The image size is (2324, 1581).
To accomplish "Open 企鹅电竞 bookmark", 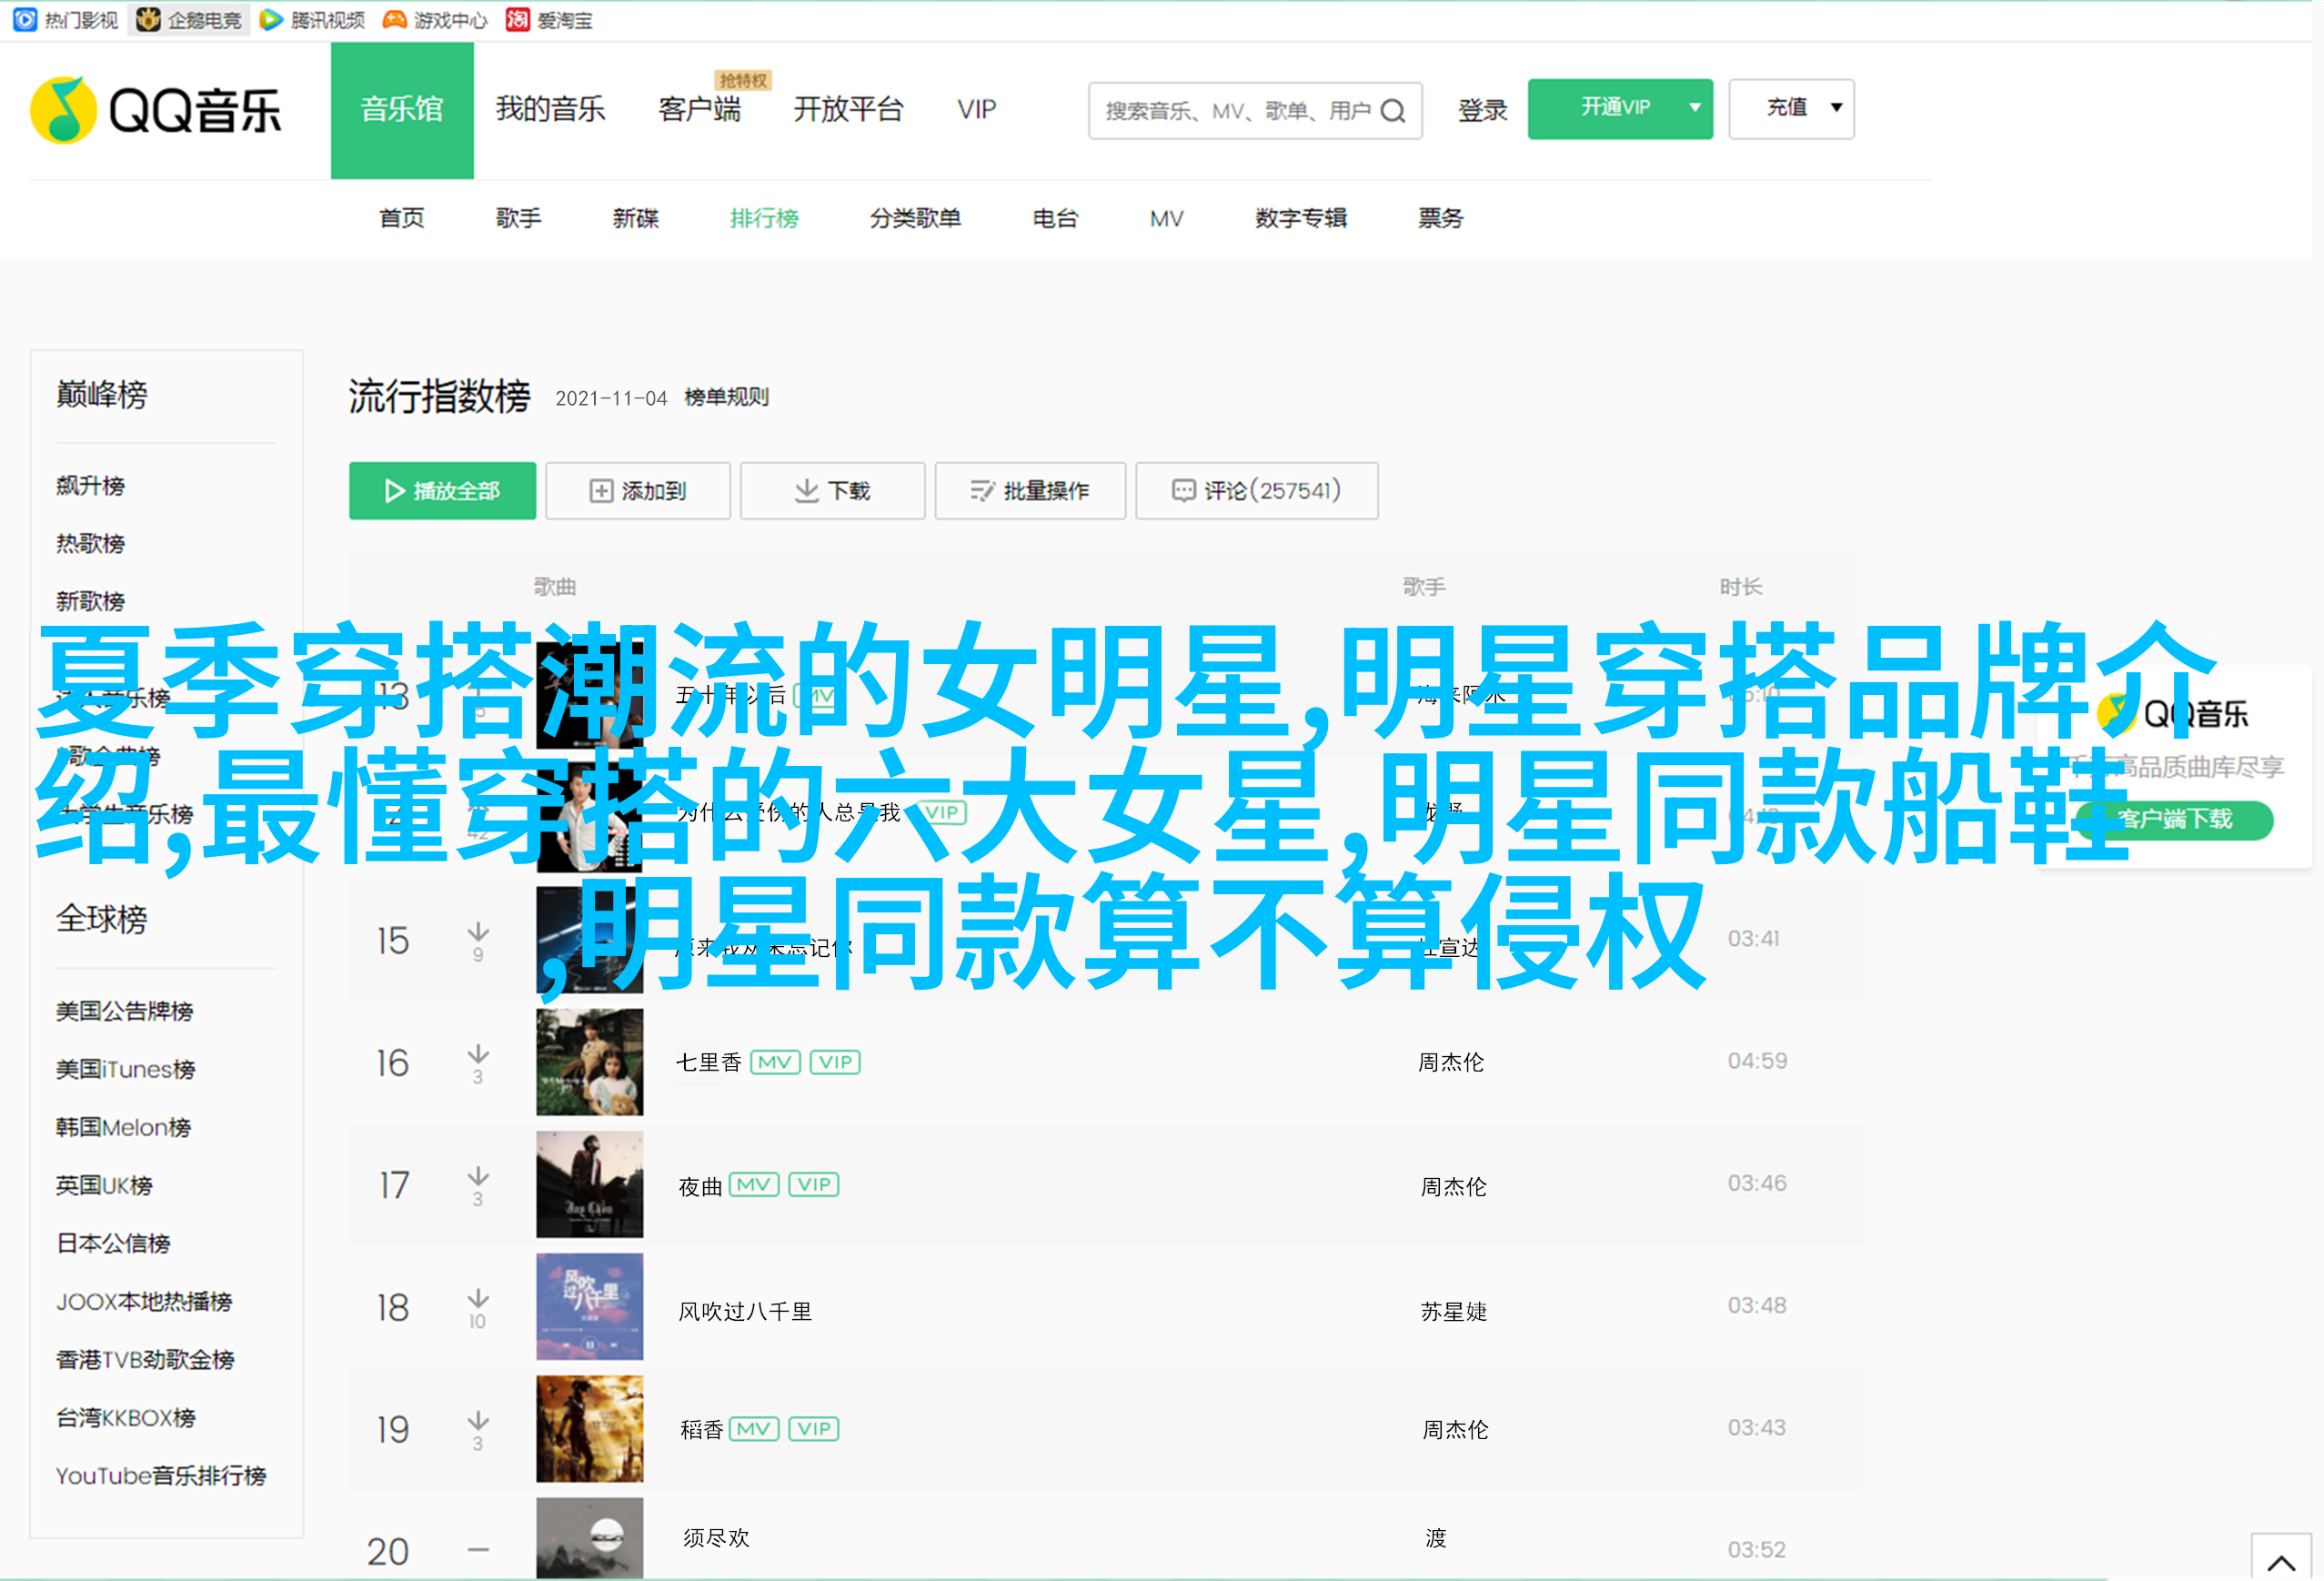I will click(x=189, y=20).
